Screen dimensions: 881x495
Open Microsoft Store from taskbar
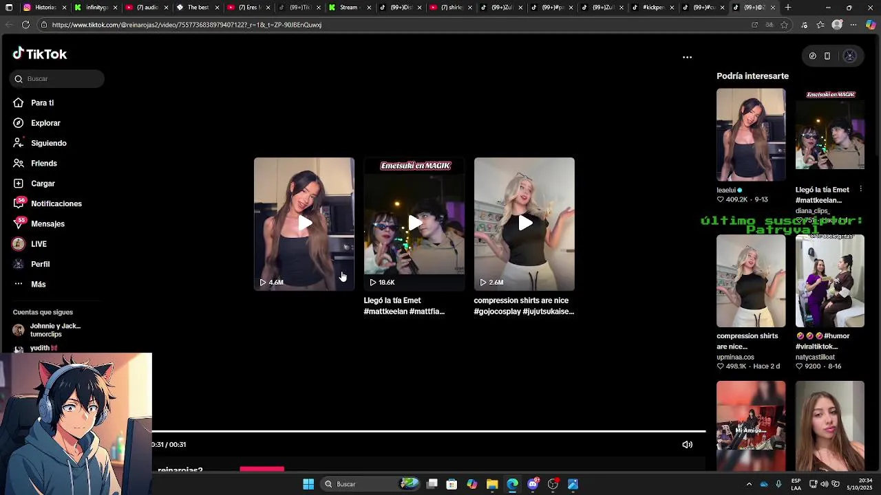click(452, 484)
